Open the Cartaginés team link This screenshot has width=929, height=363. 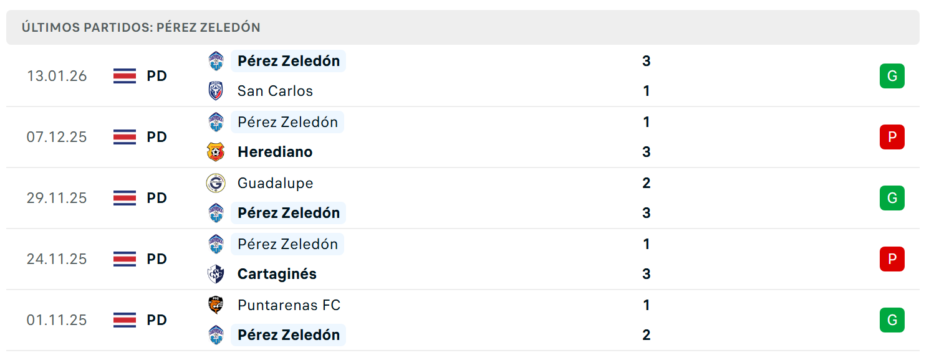277,274
